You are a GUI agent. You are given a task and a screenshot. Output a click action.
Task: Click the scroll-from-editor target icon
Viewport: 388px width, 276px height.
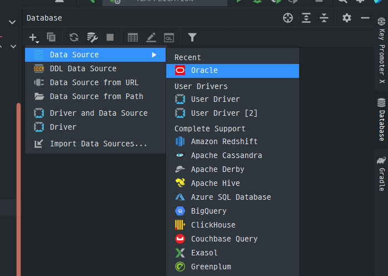(x=288, y=18)
